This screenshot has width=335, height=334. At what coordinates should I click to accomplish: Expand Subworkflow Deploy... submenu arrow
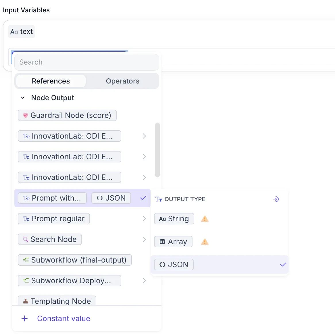pos(144,281)
